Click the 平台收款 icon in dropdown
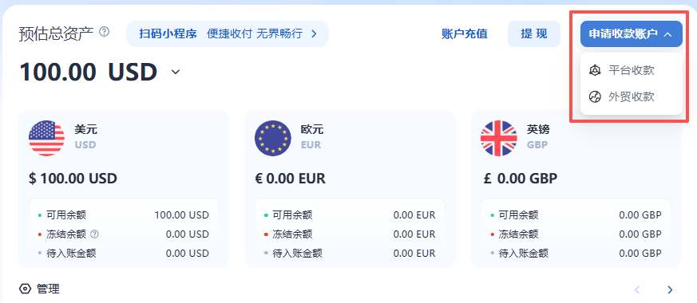697x303 pixels. point(595,70)
